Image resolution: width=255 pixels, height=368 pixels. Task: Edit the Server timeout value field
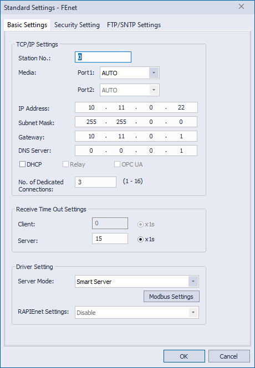[x=110, y=239]
